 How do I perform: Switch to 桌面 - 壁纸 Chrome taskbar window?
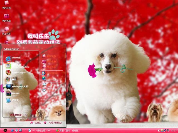tap(68, 131)
